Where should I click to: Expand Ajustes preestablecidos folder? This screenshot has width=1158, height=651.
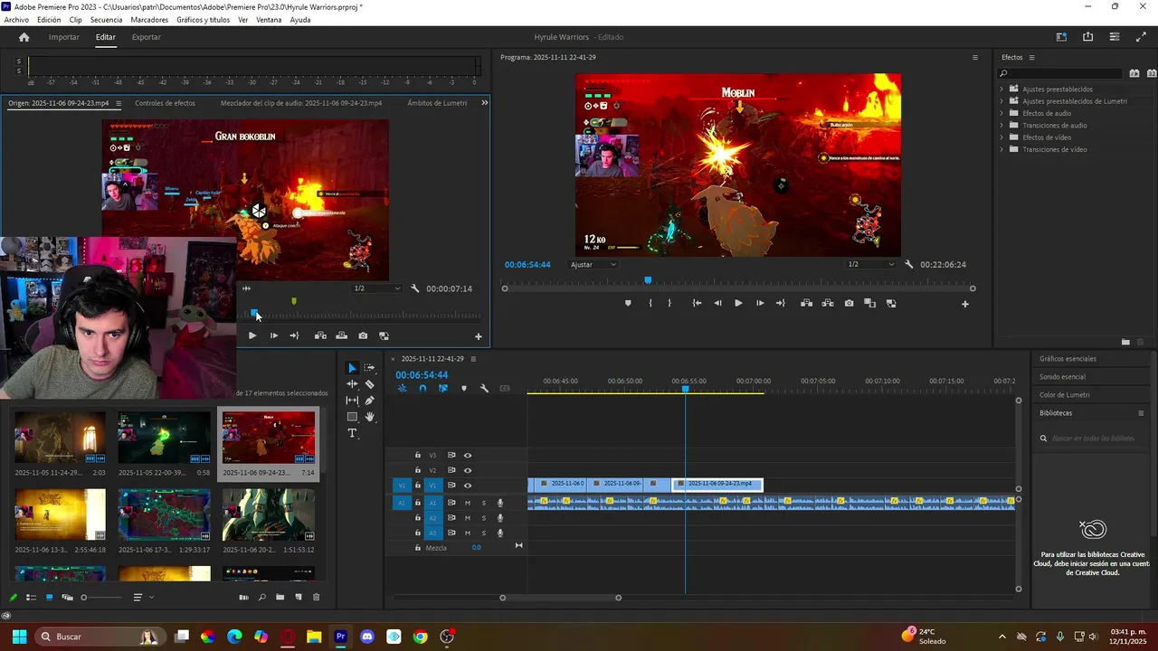1001,90
